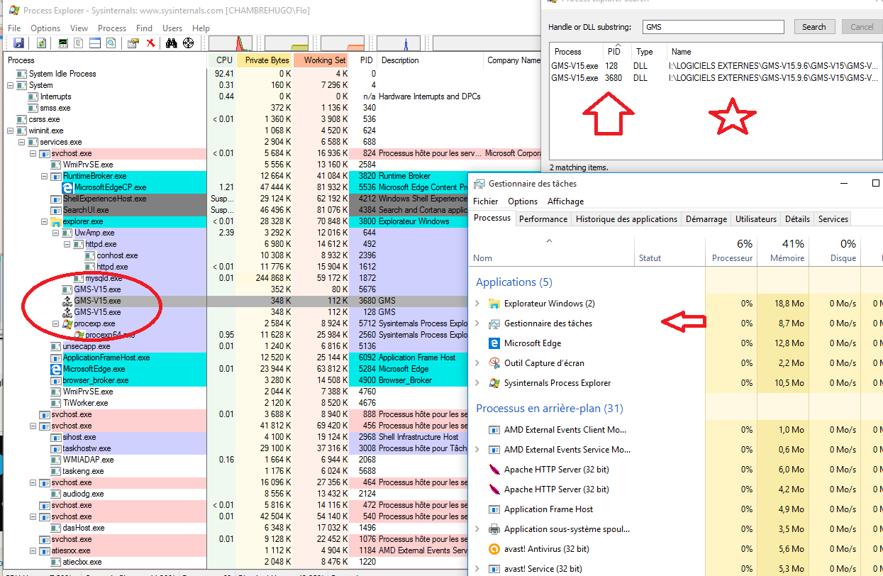Toggle the Show Lower Pane toolbar icon
The height and width of the screenshot is (576, 883).
(95, 43)
